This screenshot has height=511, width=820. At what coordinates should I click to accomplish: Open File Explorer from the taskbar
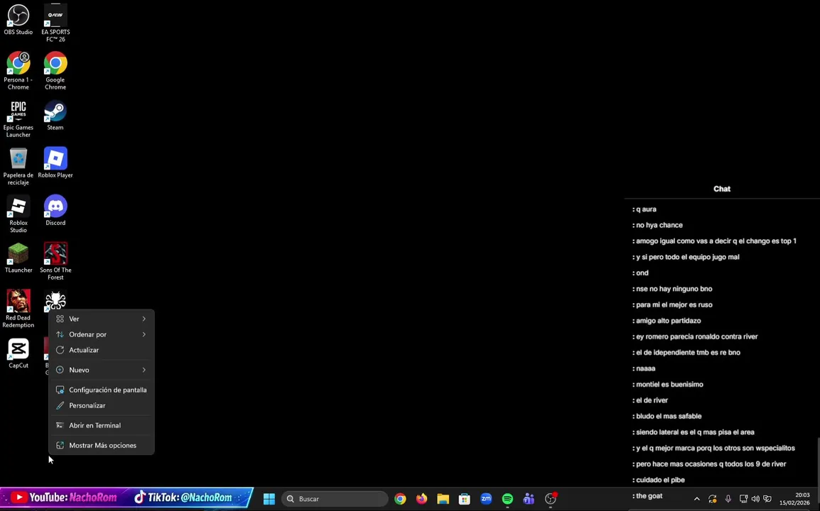443,499
